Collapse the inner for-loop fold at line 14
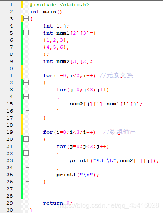 26,97
